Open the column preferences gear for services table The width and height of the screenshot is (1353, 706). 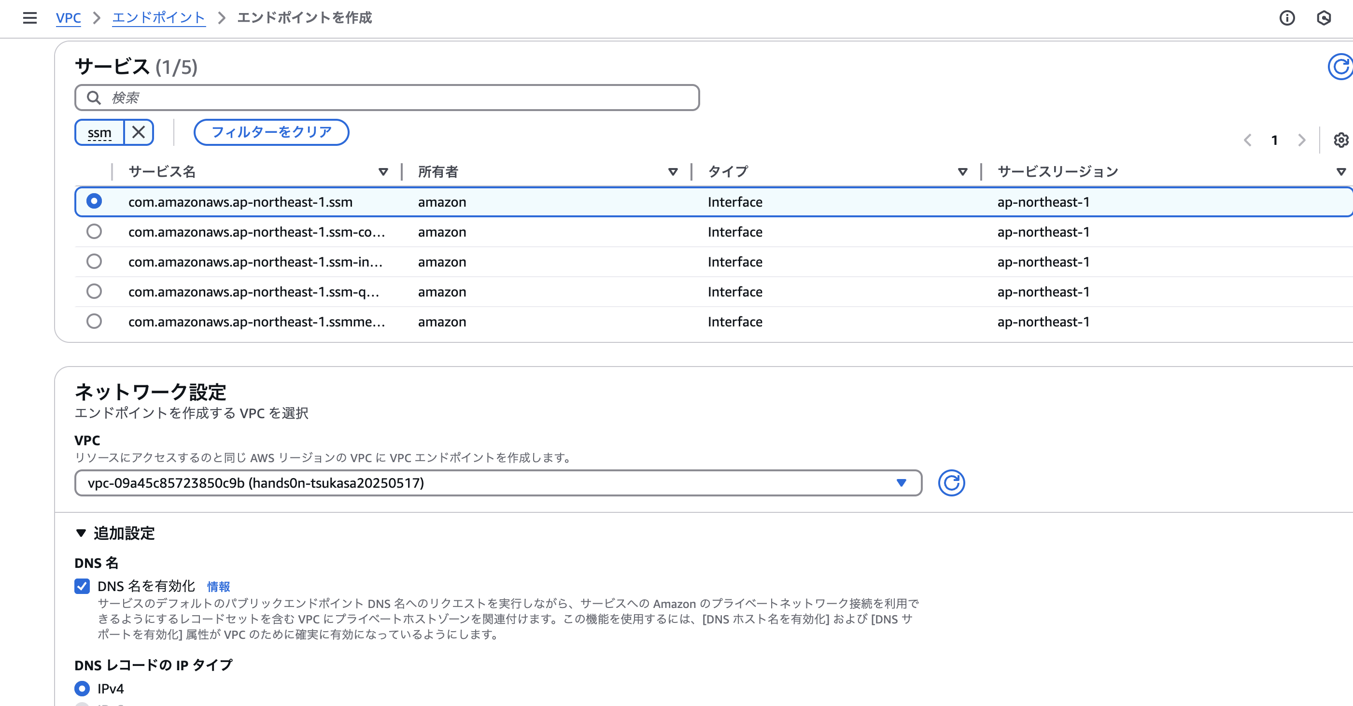coord(1341,140)
